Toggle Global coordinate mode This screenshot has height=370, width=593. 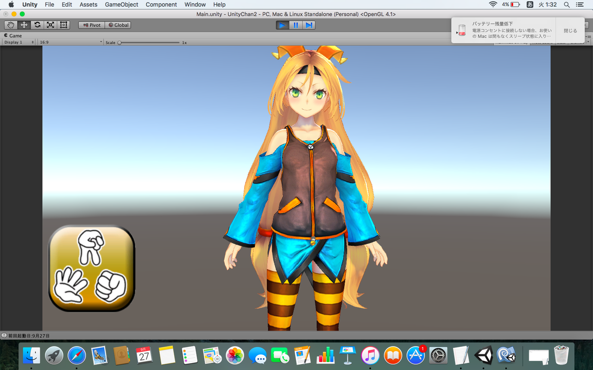point(118,25)
